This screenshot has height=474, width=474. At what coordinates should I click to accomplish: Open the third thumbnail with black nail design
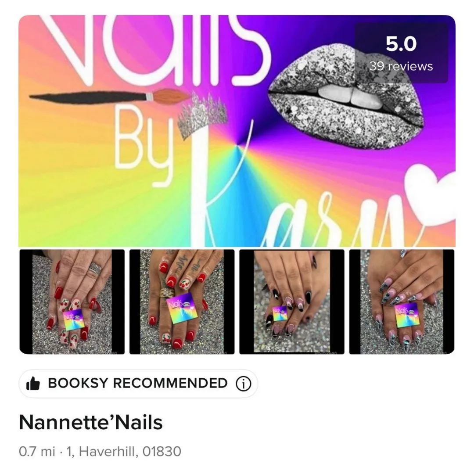292,302
